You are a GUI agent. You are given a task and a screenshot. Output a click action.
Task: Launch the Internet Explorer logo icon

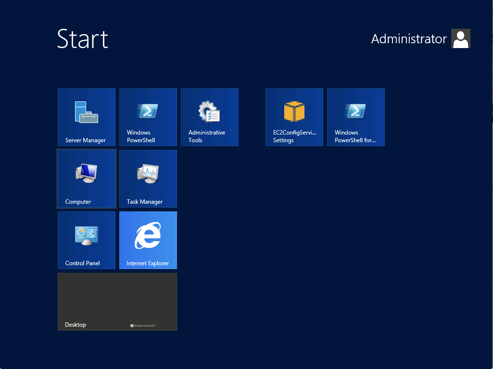click(148, 236)
